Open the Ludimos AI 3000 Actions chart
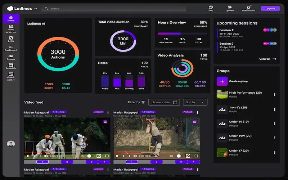The height and width of the screenshot is (180, 288). (58, 54)
